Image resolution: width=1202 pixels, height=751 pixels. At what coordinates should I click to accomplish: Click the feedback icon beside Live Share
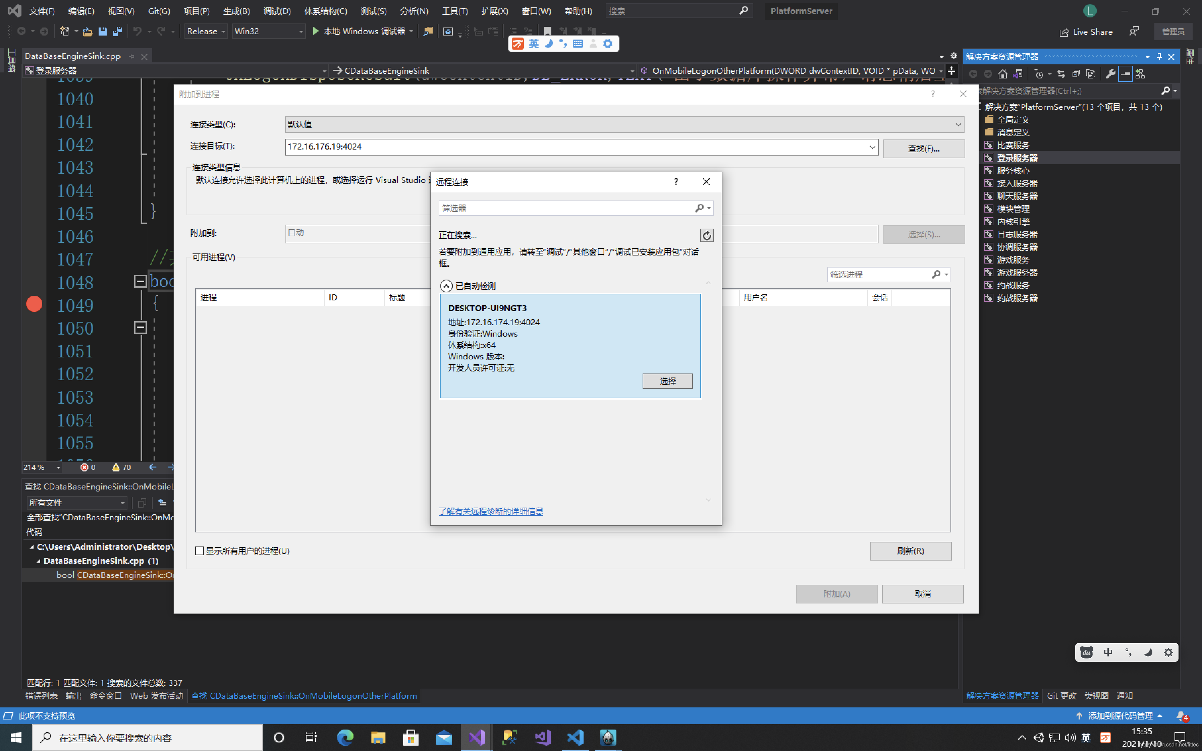[1134, 31]
